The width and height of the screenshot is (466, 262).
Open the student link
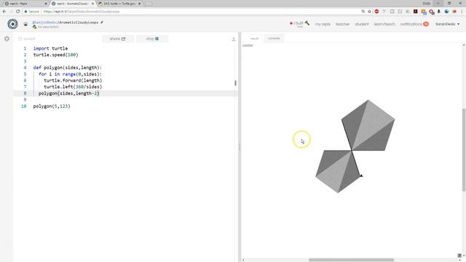(x=362, y=24)
